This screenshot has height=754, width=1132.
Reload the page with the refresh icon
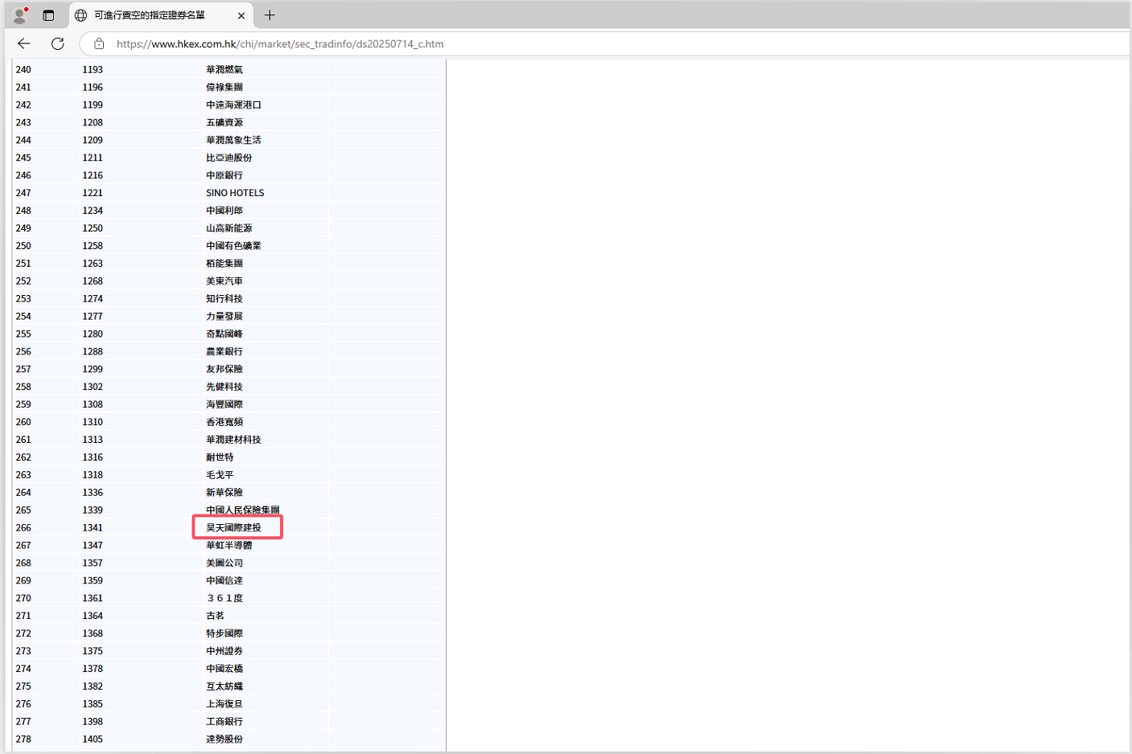point(58,43)
